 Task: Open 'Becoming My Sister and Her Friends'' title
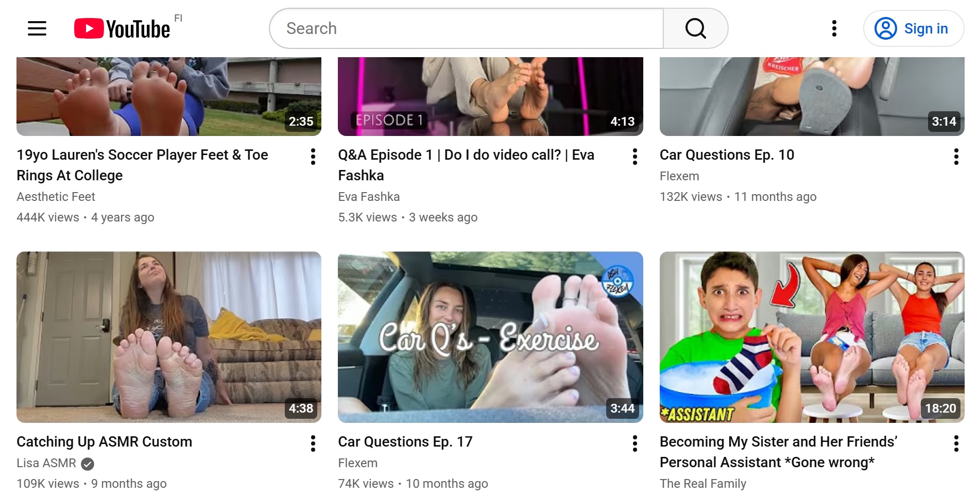click(x=778, y=452)
